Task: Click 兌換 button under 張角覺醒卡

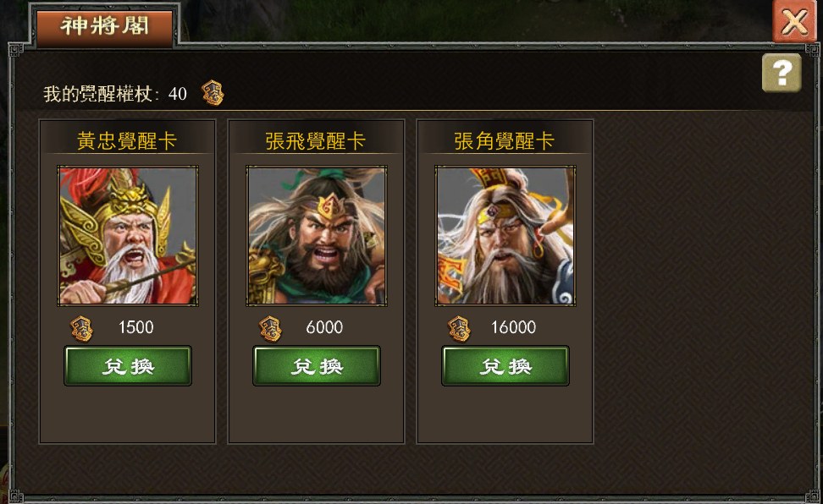Action: coord(505,366)
